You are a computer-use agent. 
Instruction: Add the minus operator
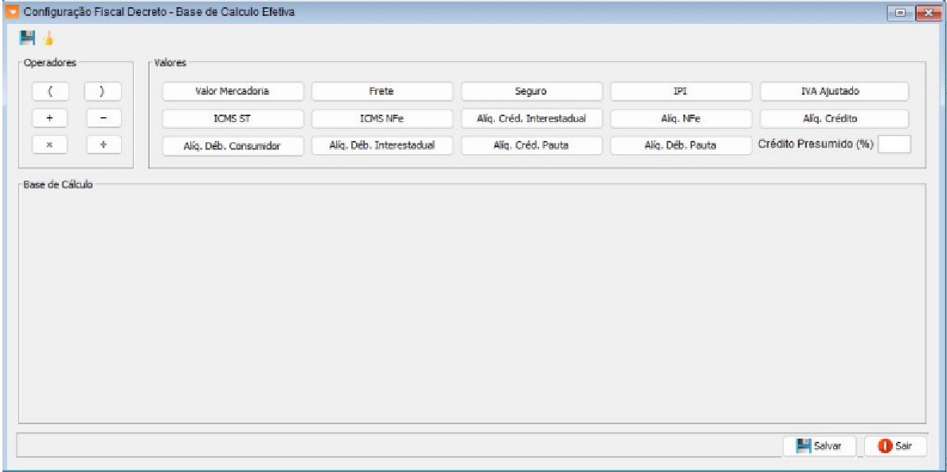(103, 119)
